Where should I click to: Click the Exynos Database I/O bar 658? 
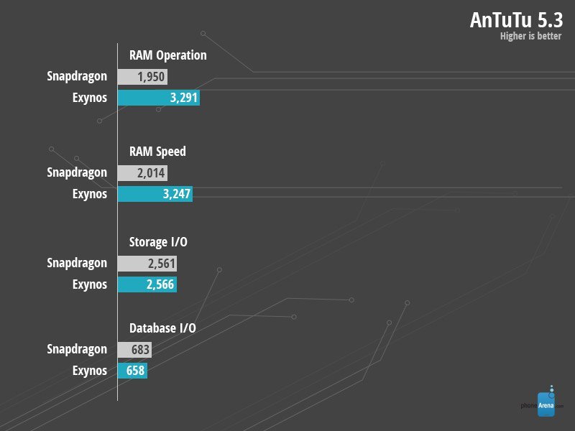133,371
